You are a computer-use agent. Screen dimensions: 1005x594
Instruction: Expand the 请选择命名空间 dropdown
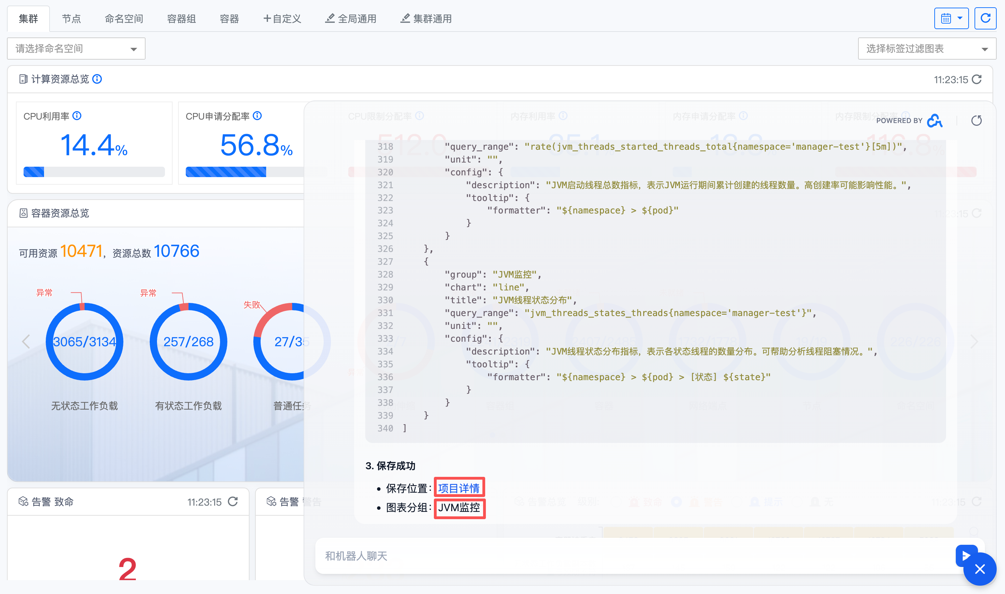tap(76, 49)
